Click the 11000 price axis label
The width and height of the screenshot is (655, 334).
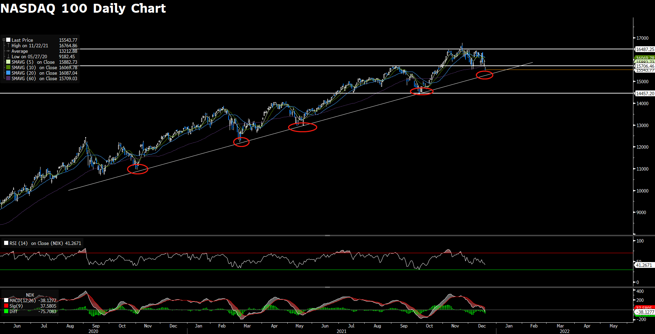(642, 169)
